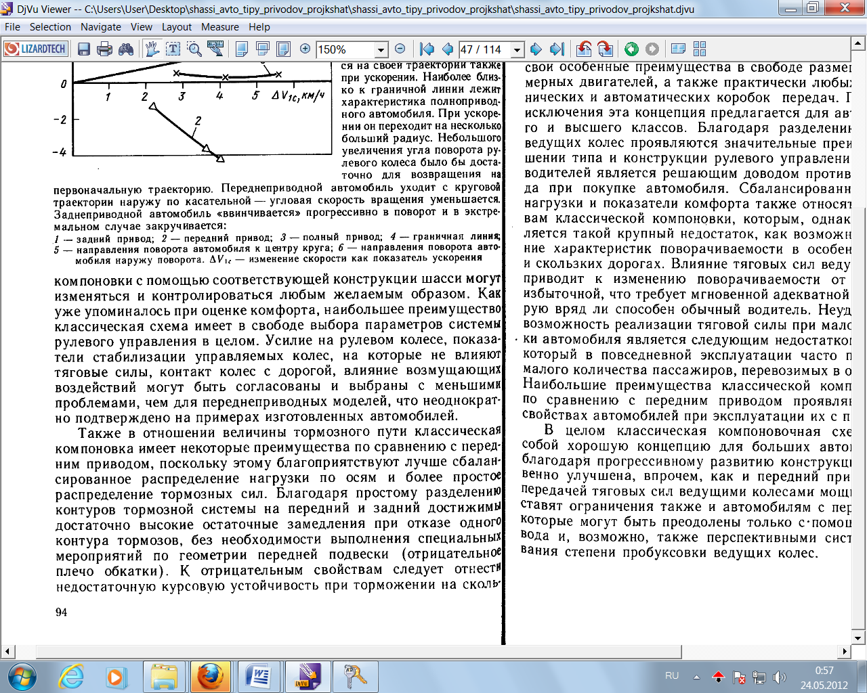Open Windows Explorer folder on taskbar
The image size is (867, 693).
pos(163,677)
